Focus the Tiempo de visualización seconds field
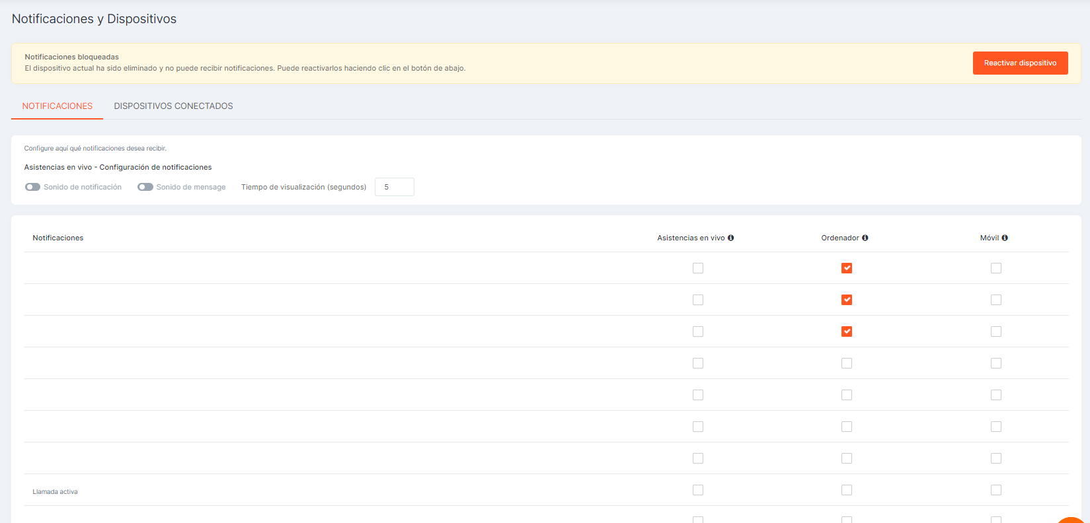Viewport: 1090px width, 523px height. 395,187
